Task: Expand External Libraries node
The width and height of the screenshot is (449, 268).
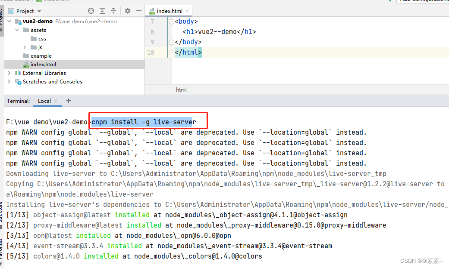Action: (x=9, y=73)
